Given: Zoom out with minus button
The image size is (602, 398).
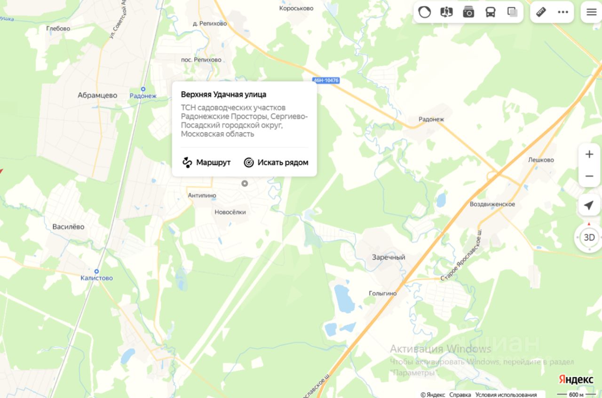Looking at the screenshot, I should pyautogui.click(x=589, y=176).
